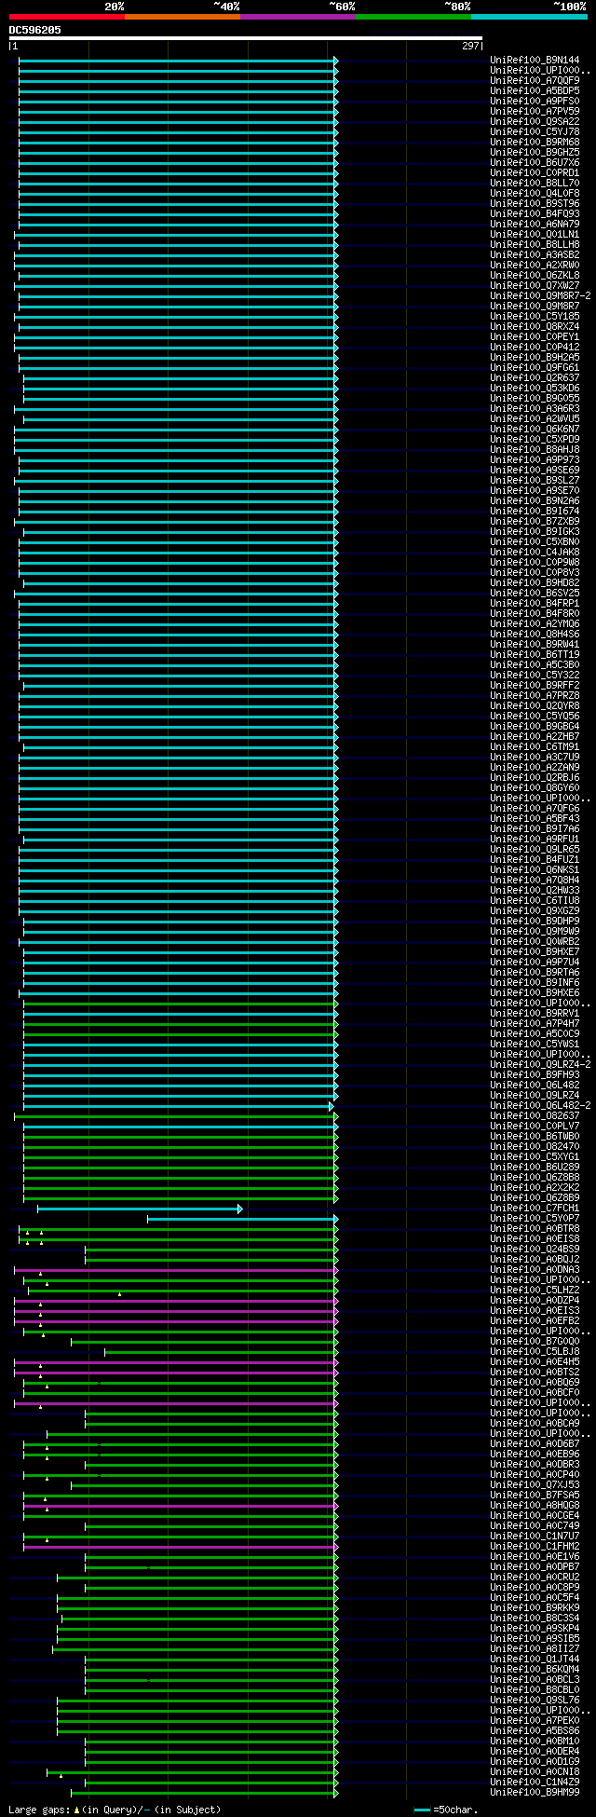Open hit UniRef100_Q9SA22
Image resolution: width=596 pixels, height=1817 pixels.
[x=535, y=122]
